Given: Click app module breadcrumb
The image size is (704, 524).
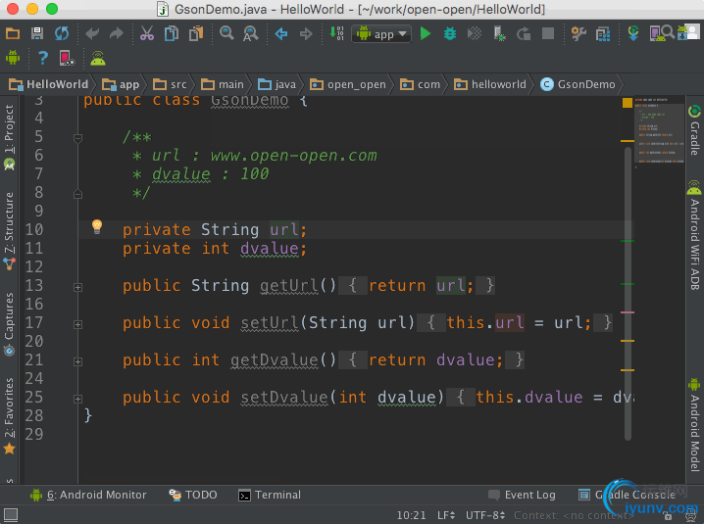Looking at the screenshot, I should click(x=121, y=84).
